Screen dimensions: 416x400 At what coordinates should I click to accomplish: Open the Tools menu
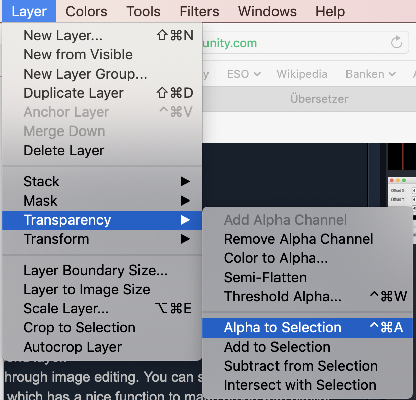(144, 11)
